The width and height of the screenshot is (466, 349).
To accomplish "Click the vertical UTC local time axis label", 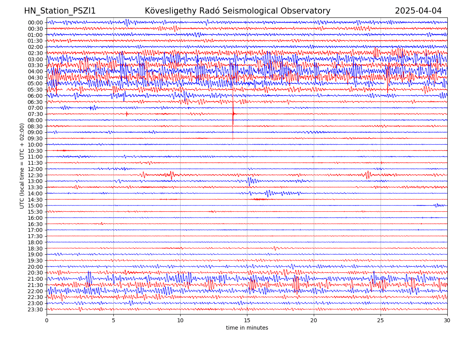I will [x=22, y=166].
